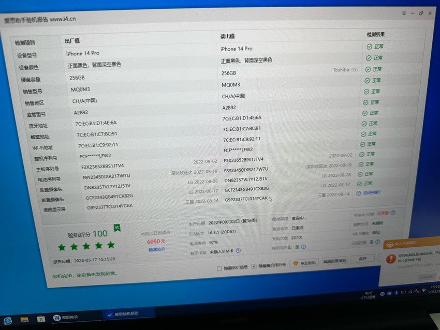Click the red warning icon in popup

(x=391, y=259)
